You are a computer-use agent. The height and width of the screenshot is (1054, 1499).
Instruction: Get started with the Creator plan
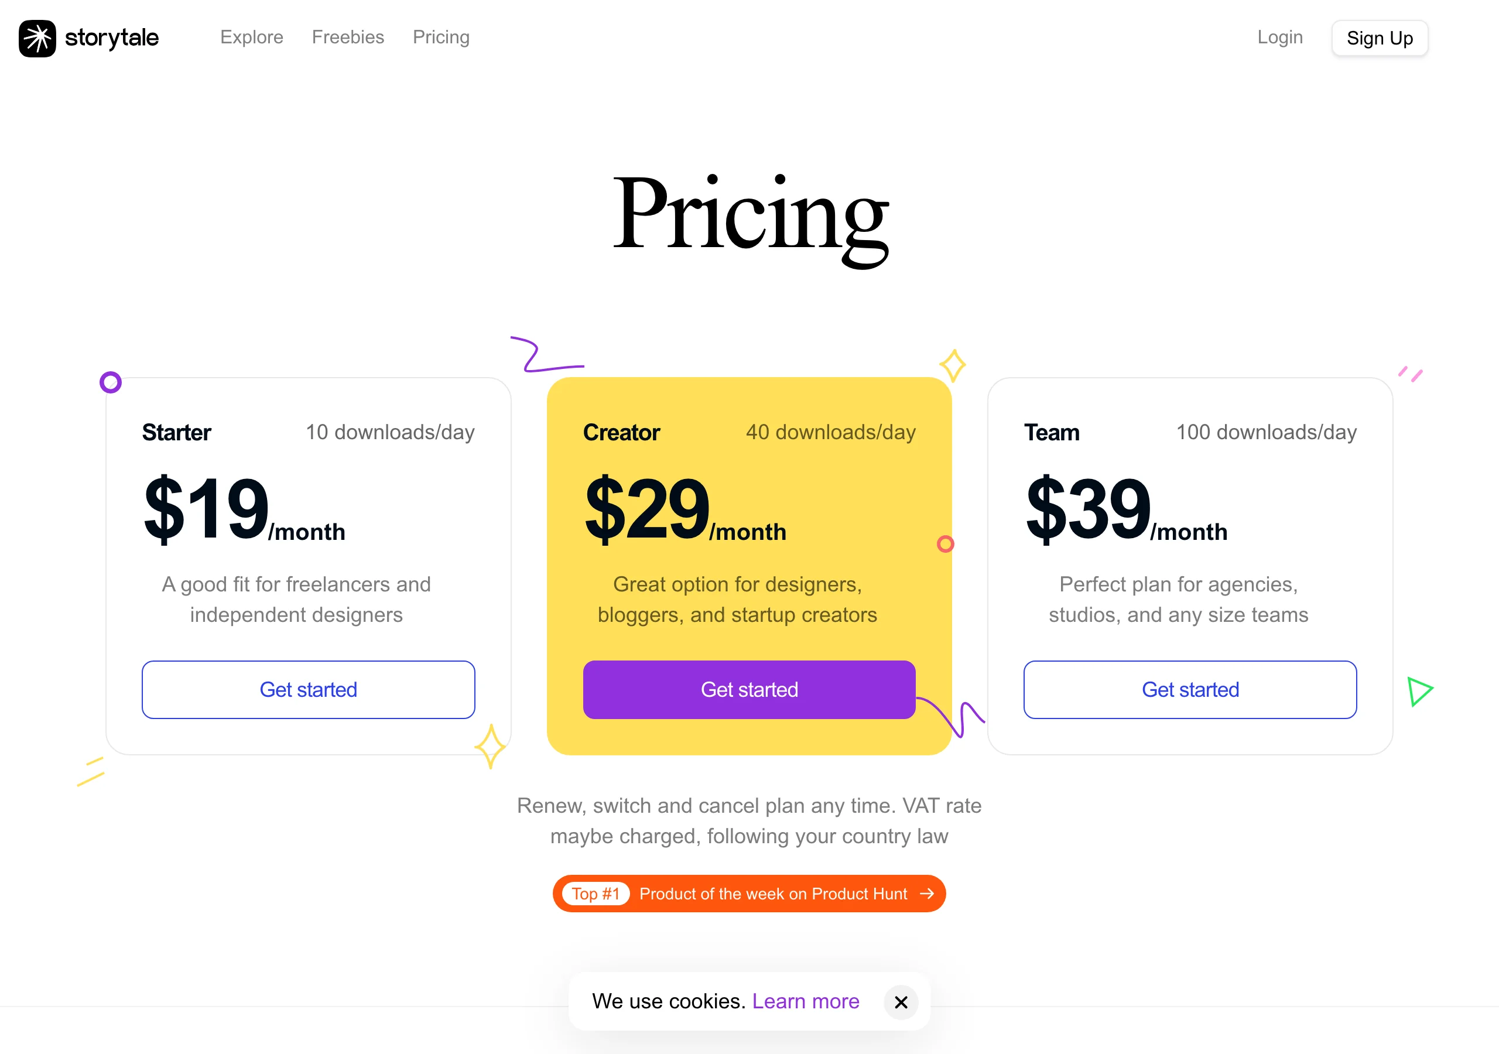coord(749,690)
